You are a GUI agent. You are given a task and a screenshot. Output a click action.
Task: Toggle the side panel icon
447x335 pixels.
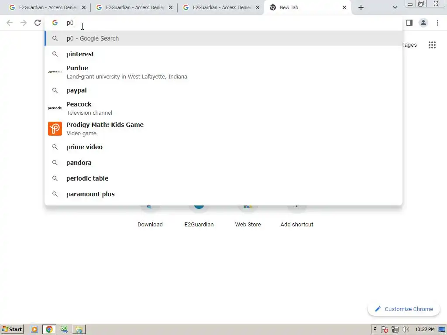click(x=409, y=23)
